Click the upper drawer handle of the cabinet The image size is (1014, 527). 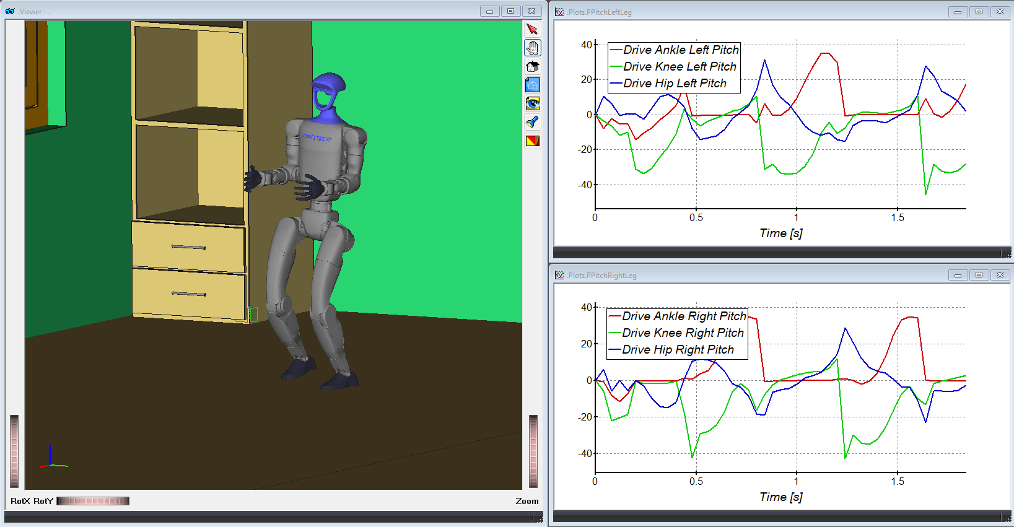tap(189, 247)
